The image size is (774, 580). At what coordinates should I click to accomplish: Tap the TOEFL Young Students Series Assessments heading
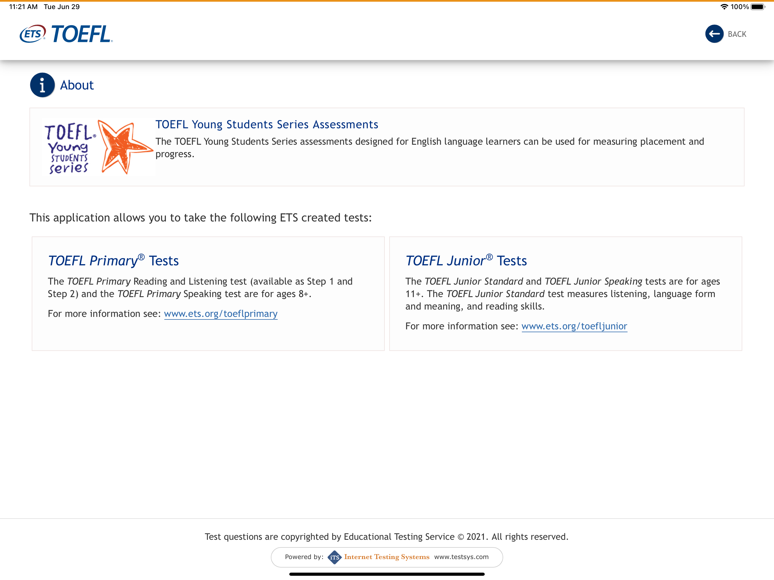[267, 125]
